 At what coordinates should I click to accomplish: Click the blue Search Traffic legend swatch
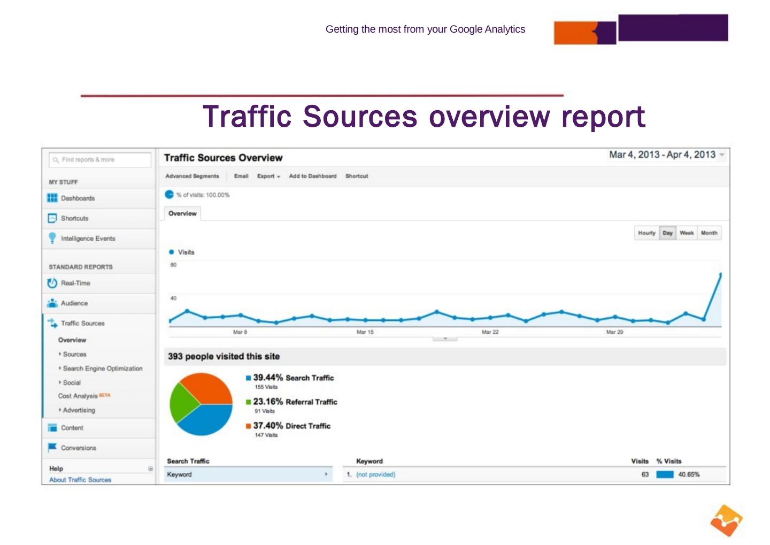[x=249, y=378]
